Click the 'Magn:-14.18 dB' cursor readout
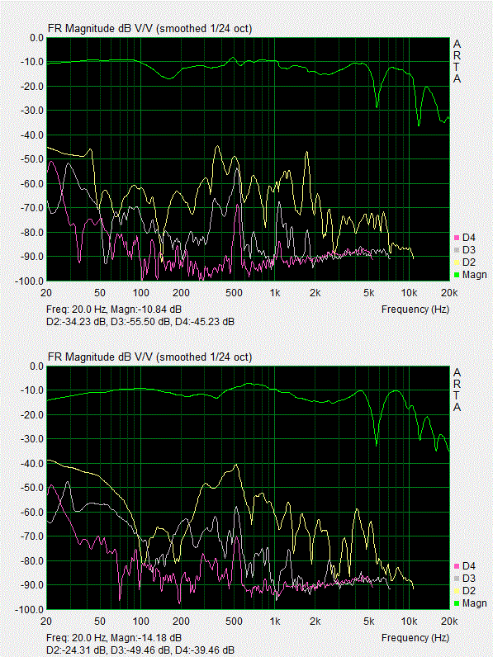The width and height of the screenshot is (493, 657). [146, 638]
